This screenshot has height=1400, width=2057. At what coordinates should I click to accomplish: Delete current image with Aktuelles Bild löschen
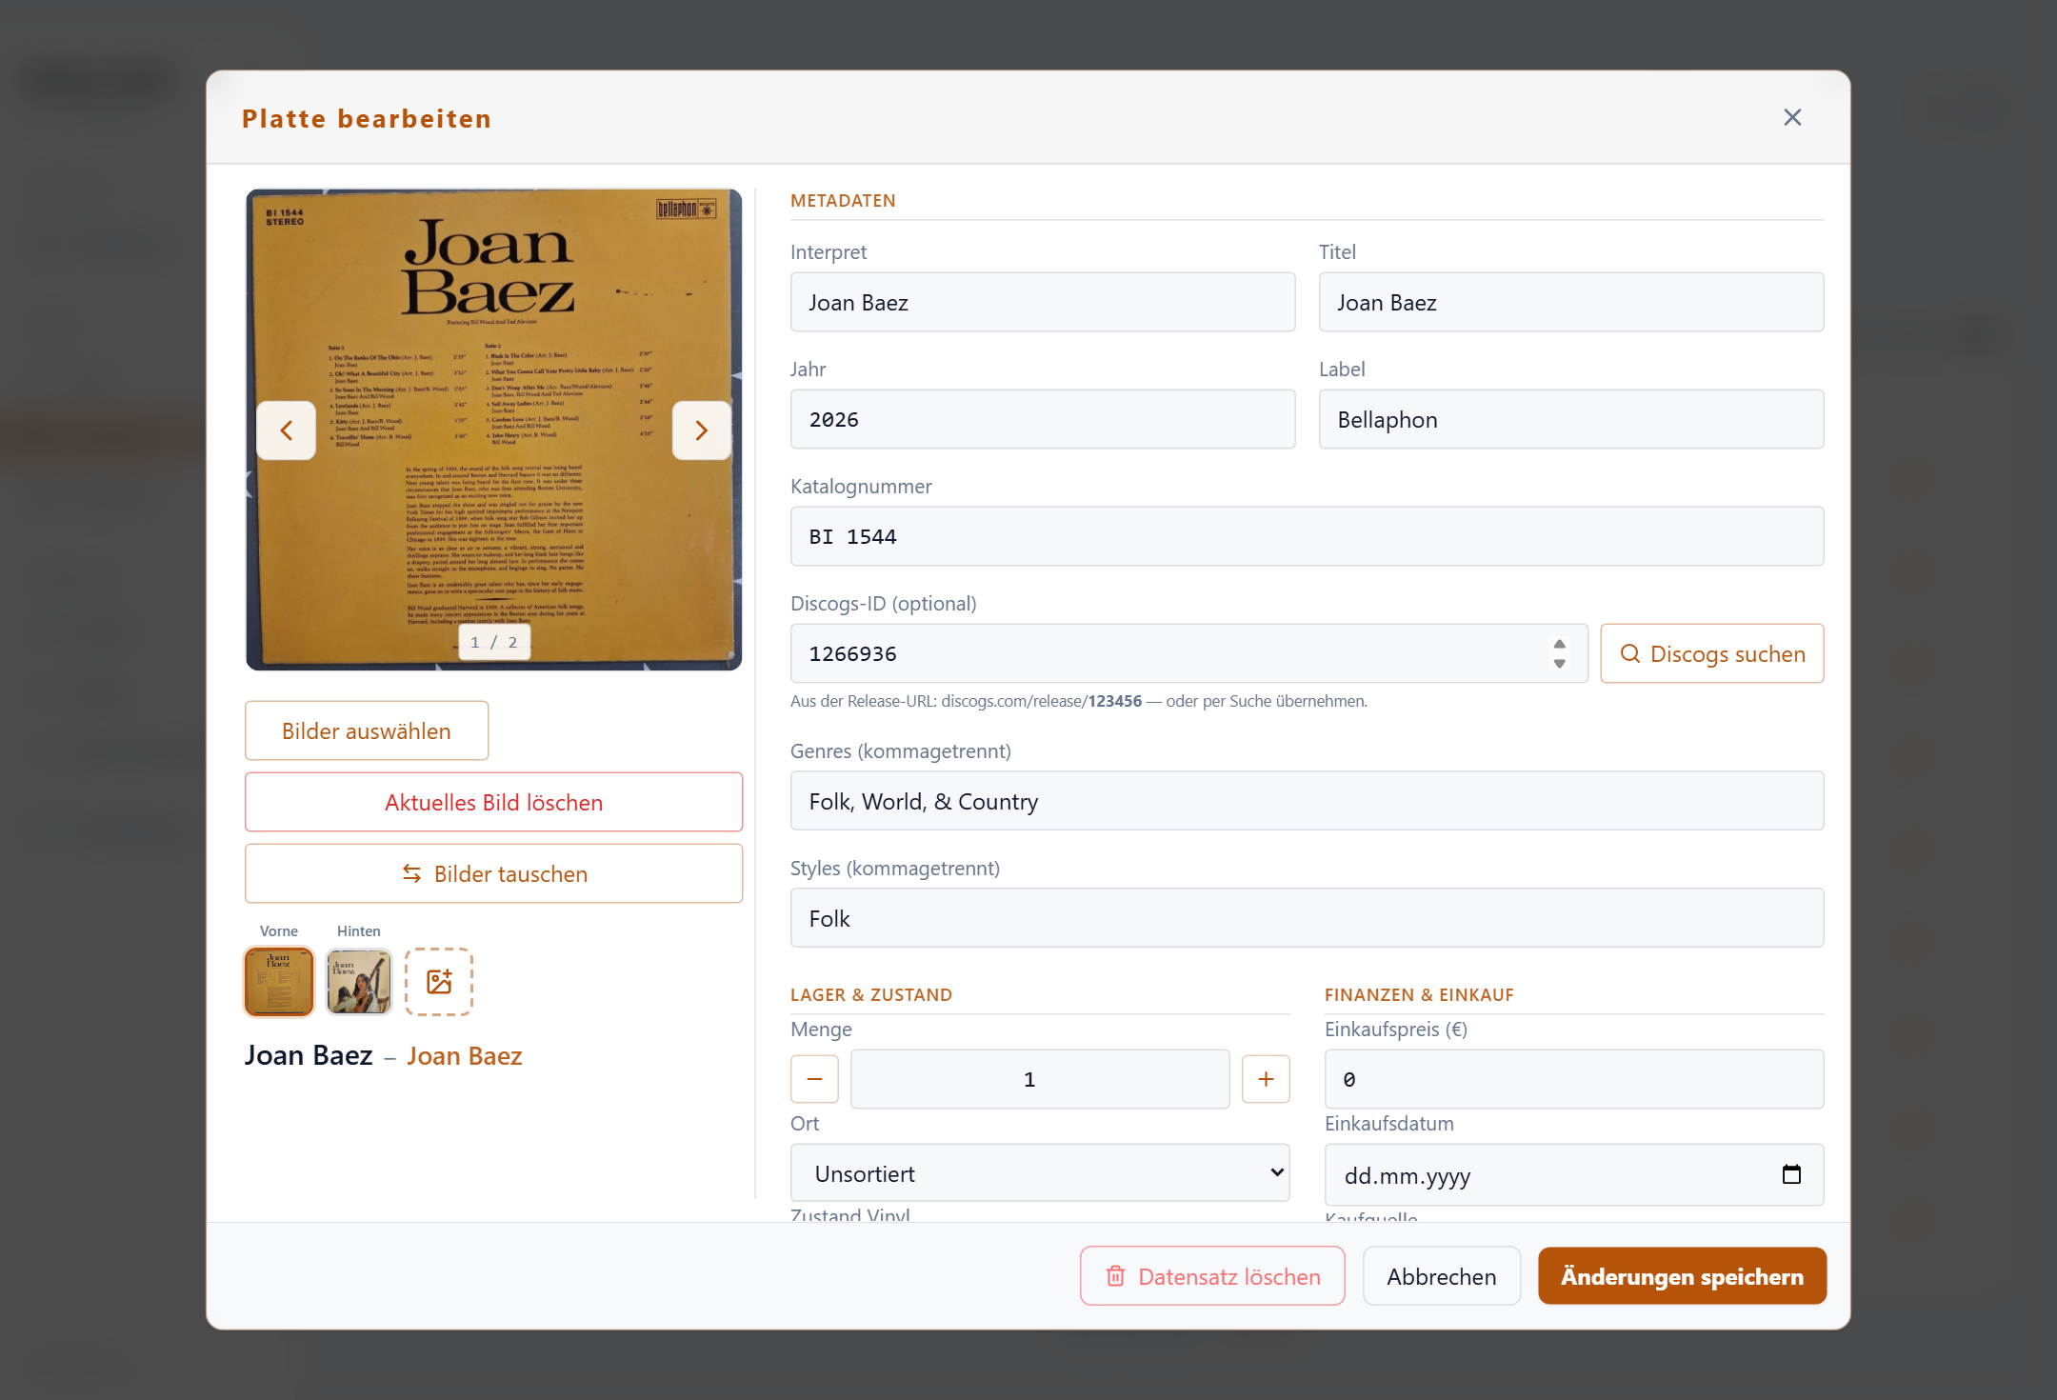coord(494,802)
